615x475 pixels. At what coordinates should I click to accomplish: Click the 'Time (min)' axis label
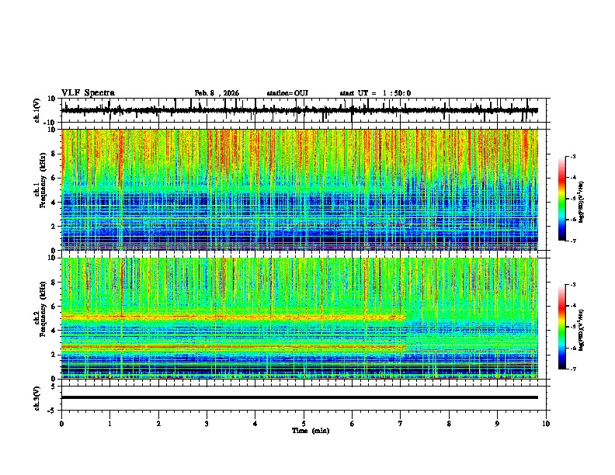[x=311, y=431]
